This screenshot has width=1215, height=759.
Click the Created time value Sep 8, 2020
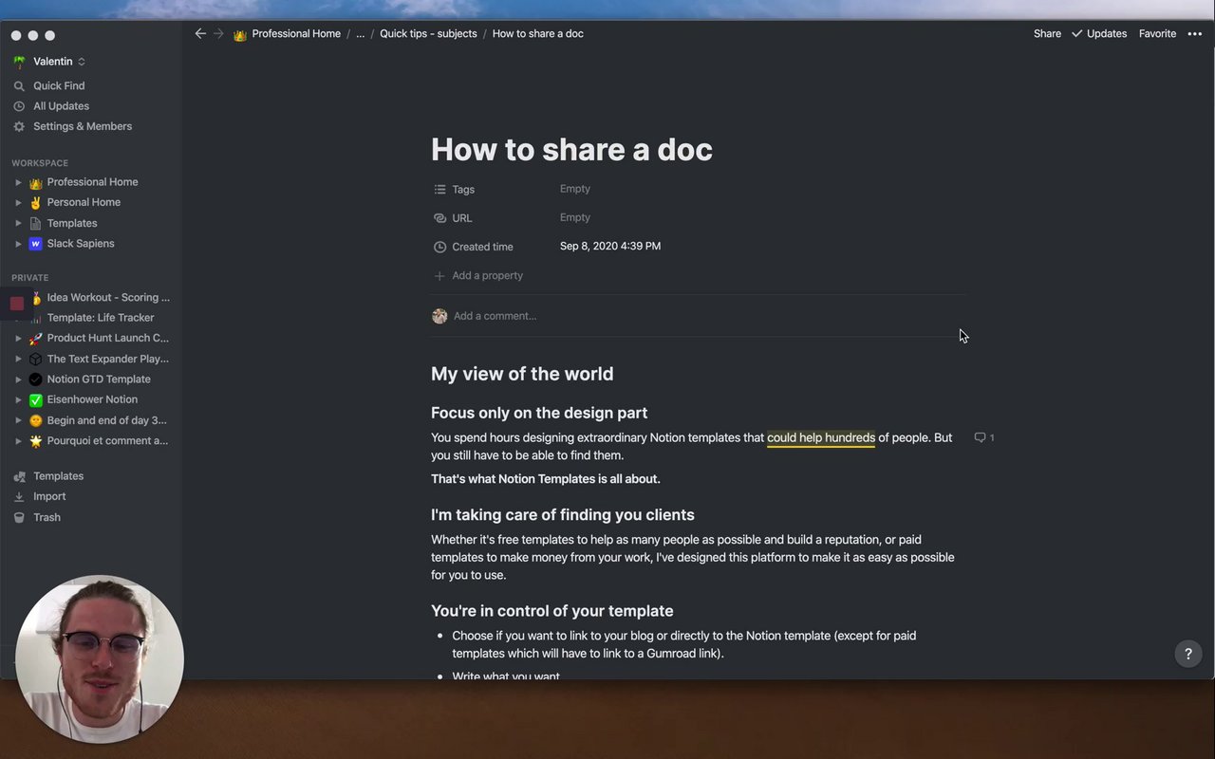610,246
